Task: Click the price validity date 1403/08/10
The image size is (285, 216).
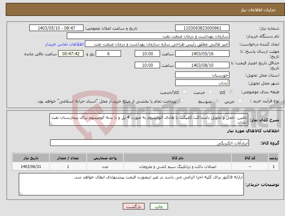Action: [x=202, y=65]
